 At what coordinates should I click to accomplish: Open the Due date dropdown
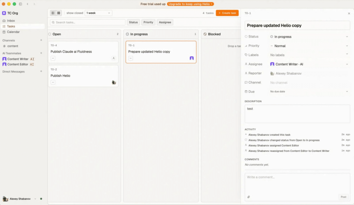tap(309, 91)
